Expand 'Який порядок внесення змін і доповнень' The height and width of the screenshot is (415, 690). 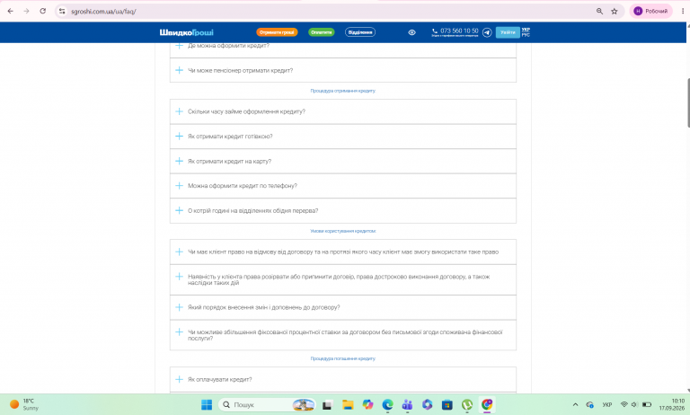[x=343, y=307]
